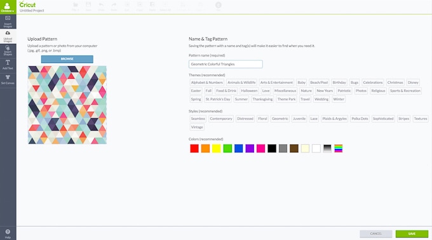Toggle the Geometric style tag
The image size is (432, 240).
click(x=280, y=119)
